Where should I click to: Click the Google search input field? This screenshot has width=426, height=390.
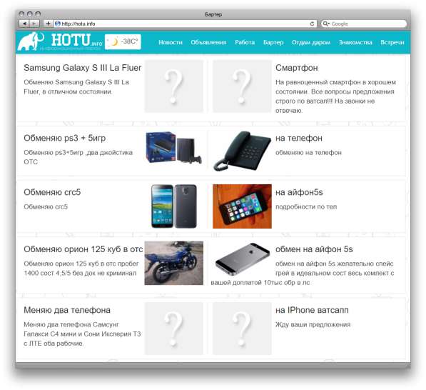363,24
